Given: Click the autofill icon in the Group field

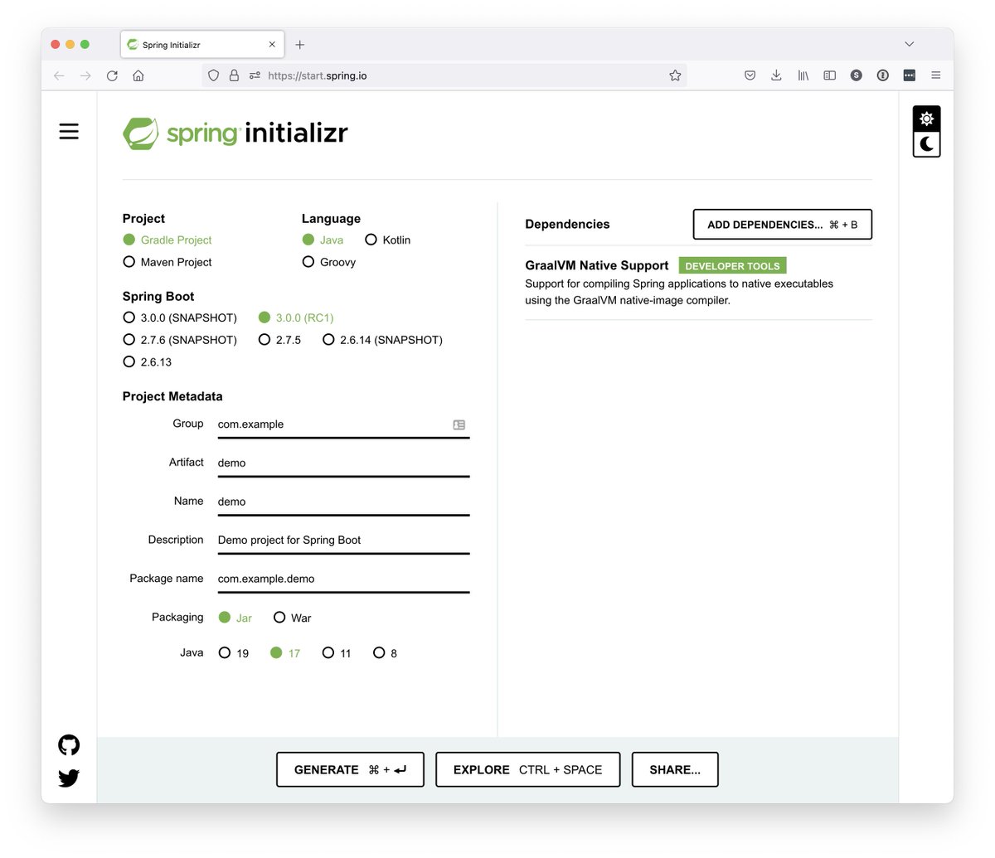Looking at the screenshot, I should click(459, 424).
